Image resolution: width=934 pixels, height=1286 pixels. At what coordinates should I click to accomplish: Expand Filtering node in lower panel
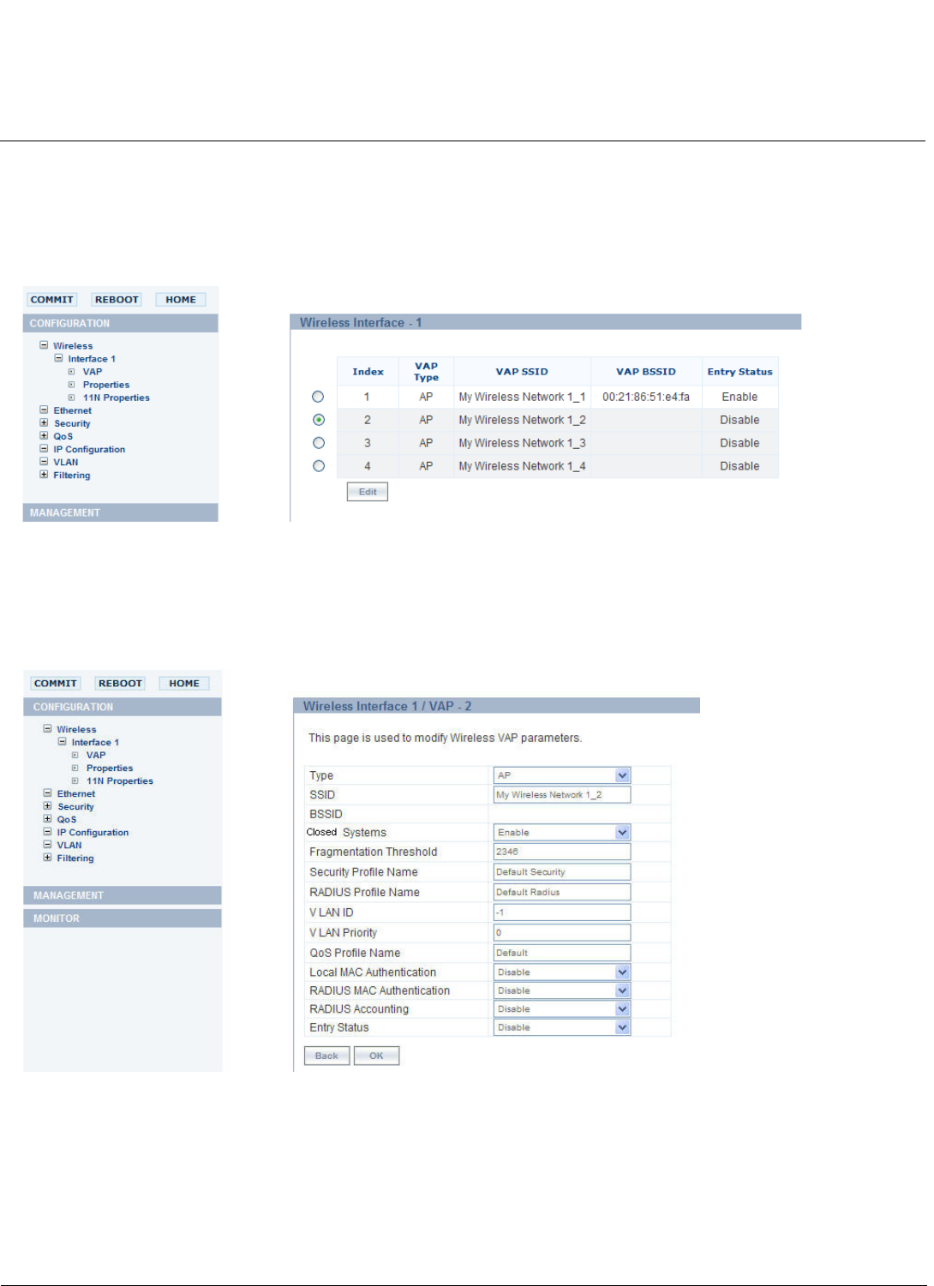click(x=47, y=857)
